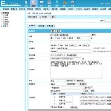Collapse the left sidebar via splitter arrow
Screen dimensions: 111x111
25,61
